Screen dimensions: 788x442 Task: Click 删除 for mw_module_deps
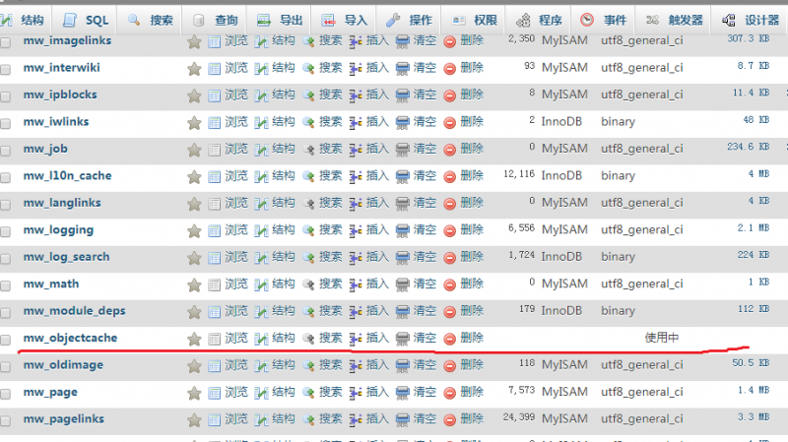[x=472, y=311]
